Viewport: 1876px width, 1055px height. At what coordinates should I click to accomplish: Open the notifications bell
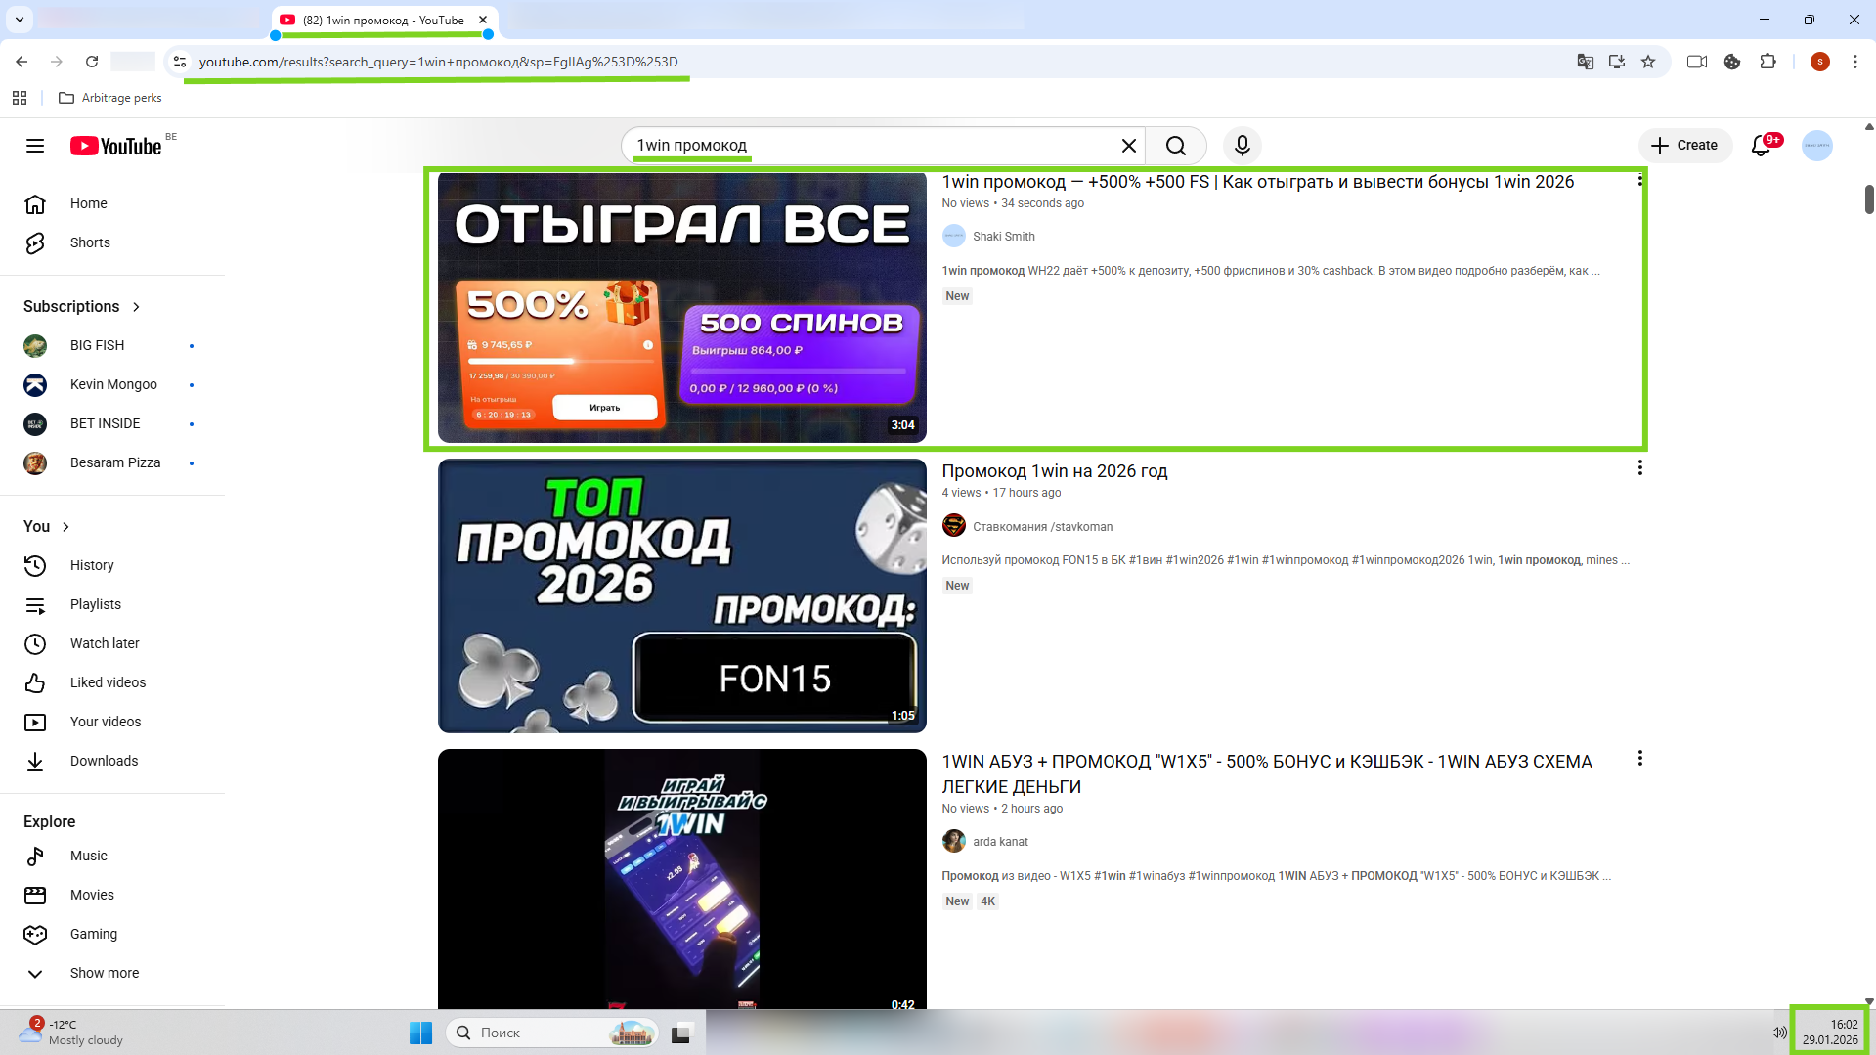pos(1762,146)
